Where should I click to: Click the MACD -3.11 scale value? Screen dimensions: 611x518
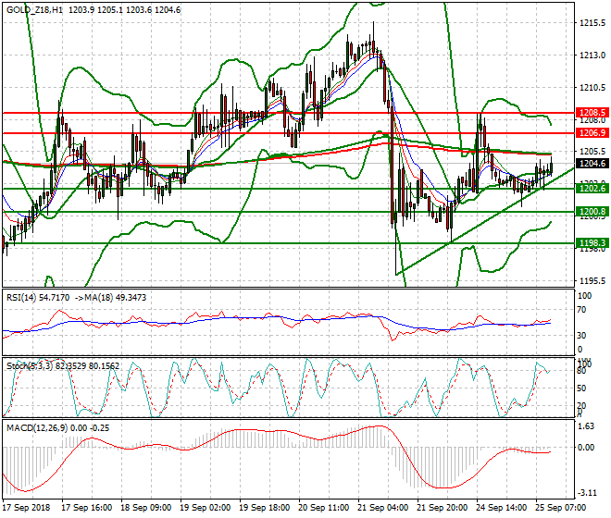coord(587,493)
